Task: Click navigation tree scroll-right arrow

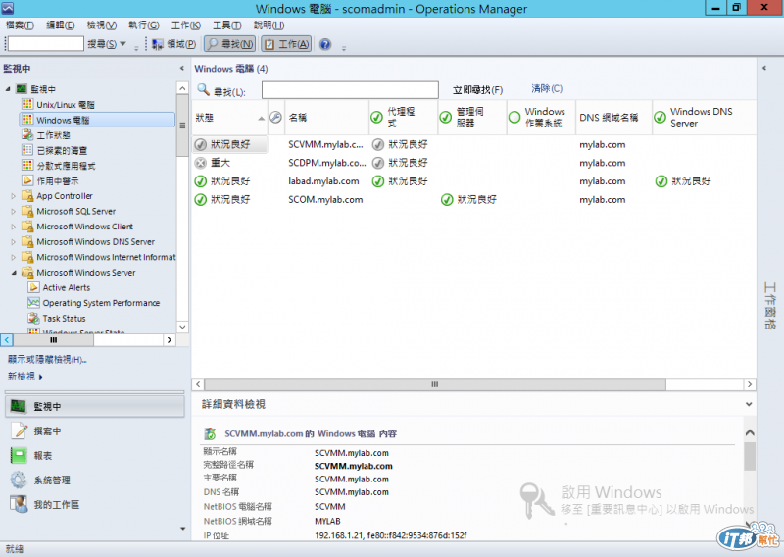Action: [170, 340]
